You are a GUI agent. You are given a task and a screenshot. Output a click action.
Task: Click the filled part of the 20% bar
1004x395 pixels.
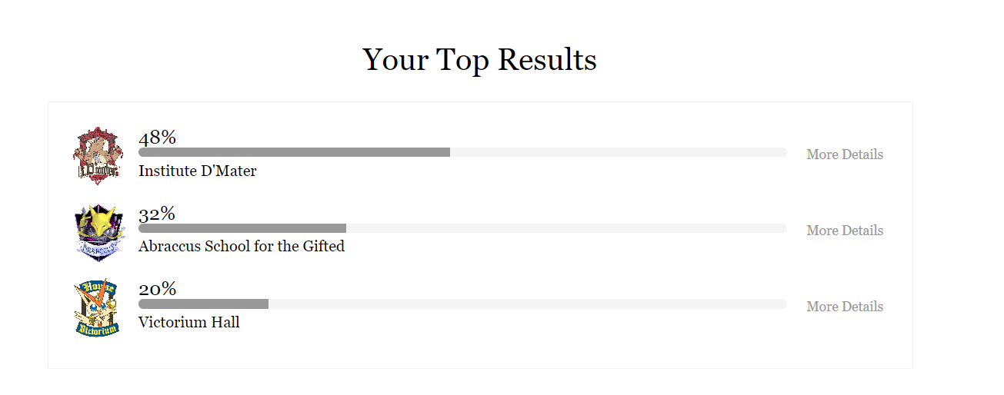(x=203, y=304)
